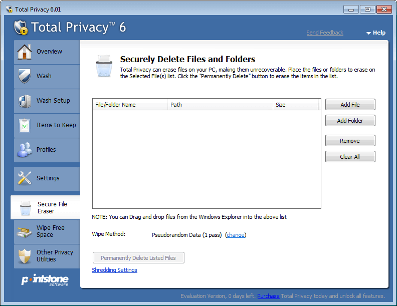Click the Overview house icon
Viewport: 397px width, 306px height.
(24, 52)
